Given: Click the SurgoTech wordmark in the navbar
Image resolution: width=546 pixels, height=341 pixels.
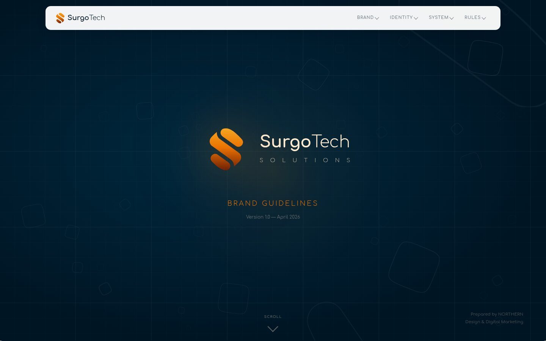Looking at the screenshot, I should [x=86, y=18].
